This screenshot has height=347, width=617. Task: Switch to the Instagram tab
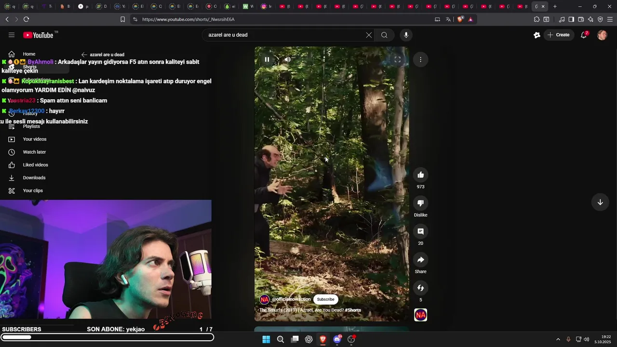(266, 6)
